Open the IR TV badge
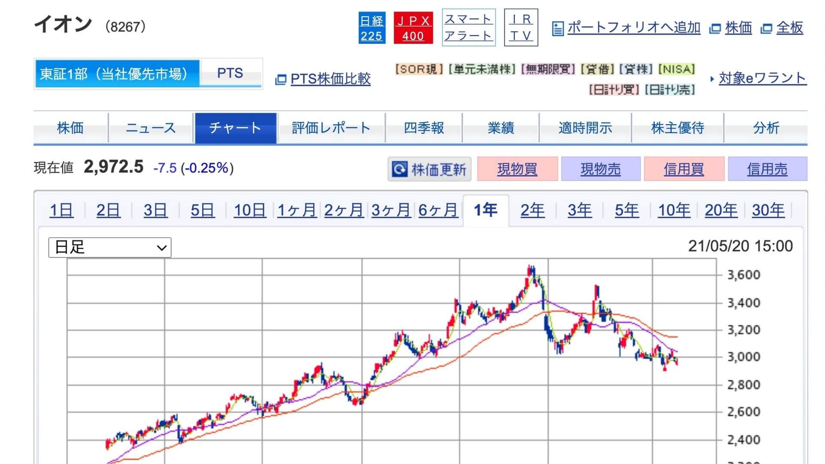Viewport: 825px width, 464px height. [521, 27]
